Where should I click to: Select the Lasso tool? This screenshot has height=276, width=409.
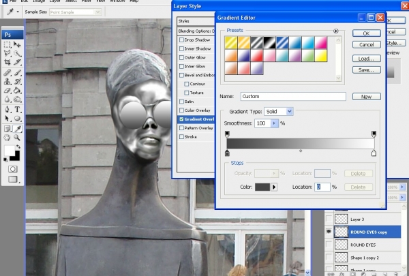click(7, 53)
